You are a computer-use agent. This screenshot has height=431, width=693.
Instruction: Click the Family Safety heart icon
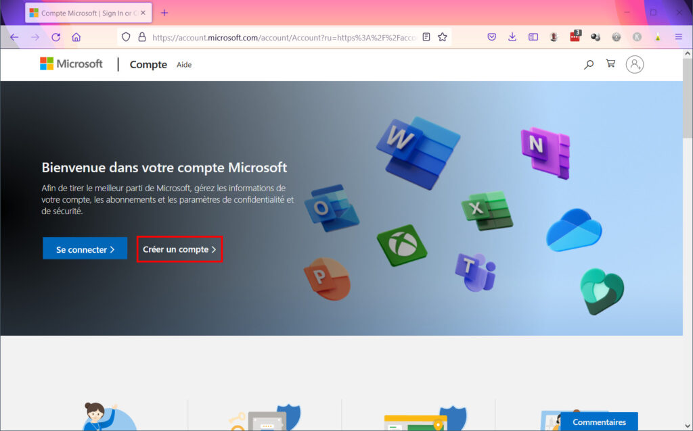point(602,292)
